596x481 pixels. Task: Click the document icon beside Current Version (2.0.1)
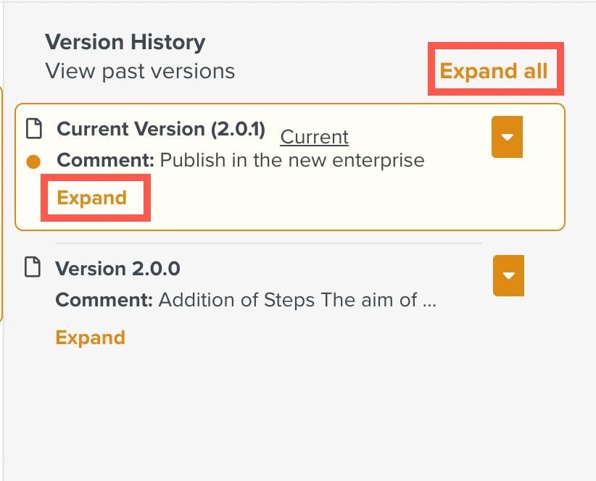point(34,129)
